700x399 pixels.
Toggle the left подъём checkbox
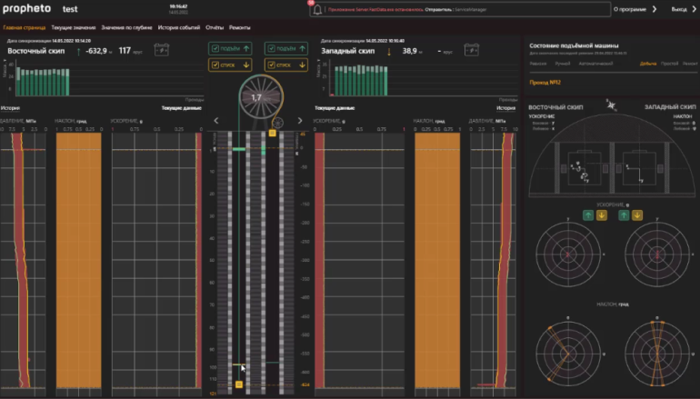[215, 48]
